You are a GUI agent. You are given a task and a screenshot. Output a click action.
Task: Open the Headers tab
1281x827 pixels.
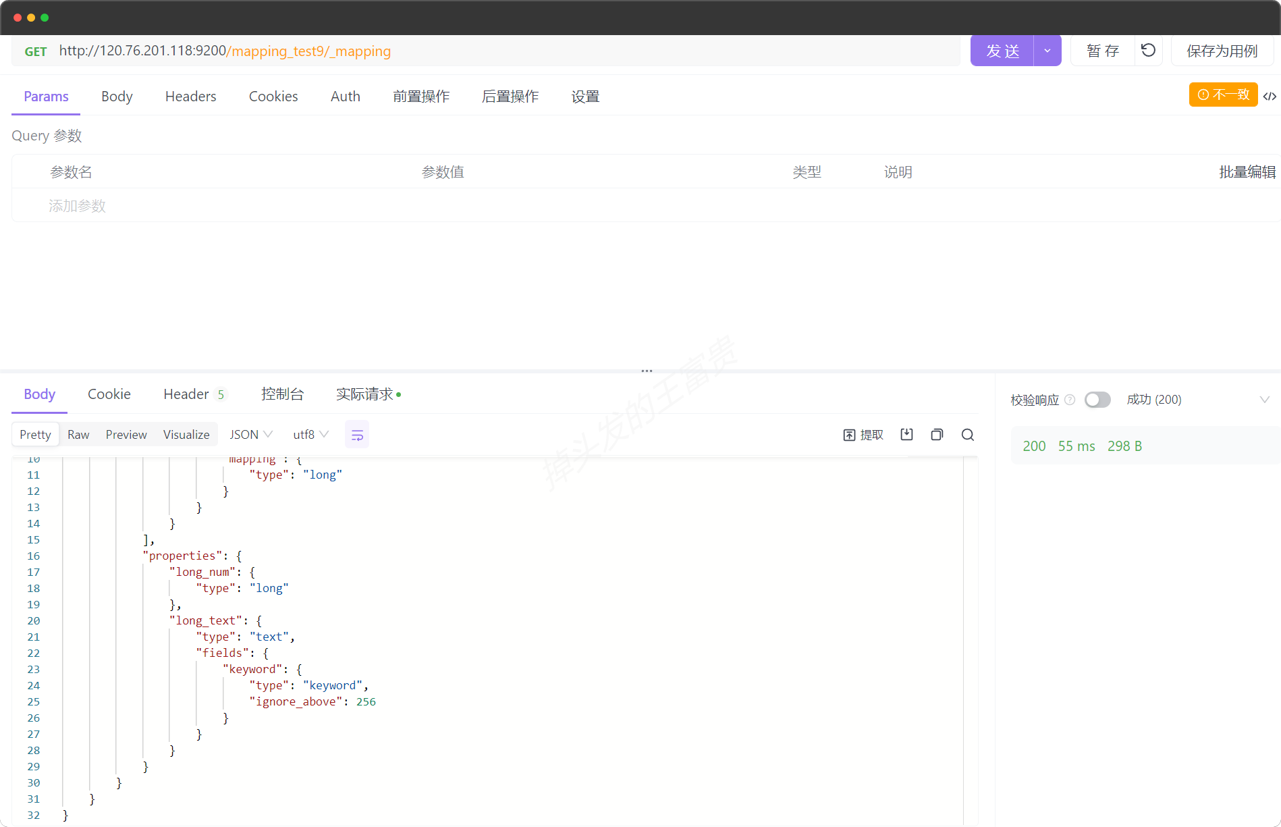191,97
